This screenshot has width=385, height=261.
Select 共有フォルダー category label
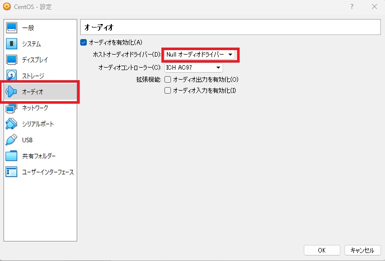point(39,156)
